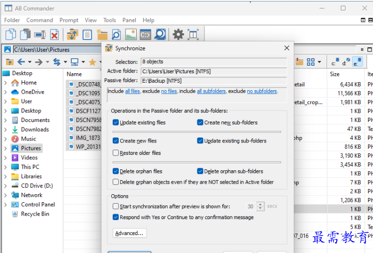373x253 pixels.
Task: Click the image viewer toolbar icon
Action: 131,34
